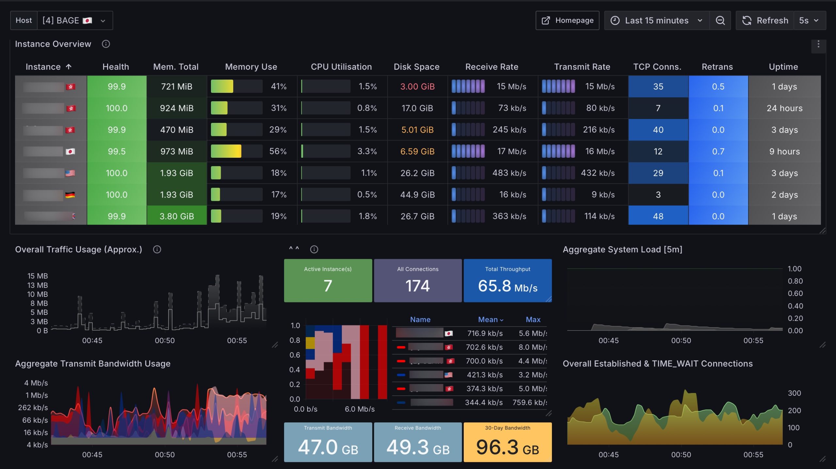836x469 pixels.
Task: Click the 5.01 GiB disk space cell
Action: [x=417, y=130]
